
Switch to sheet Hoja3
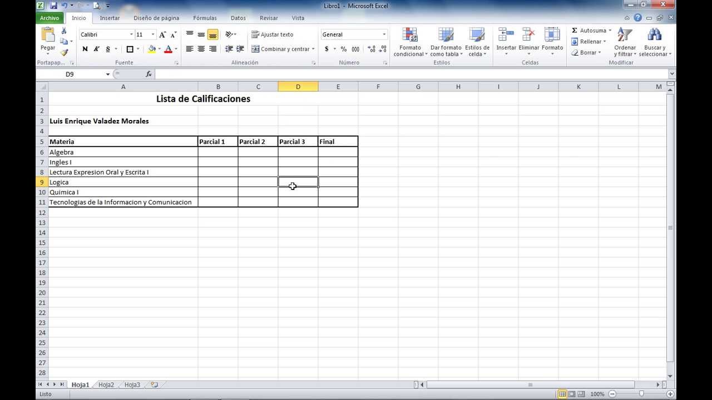[132, 384]
